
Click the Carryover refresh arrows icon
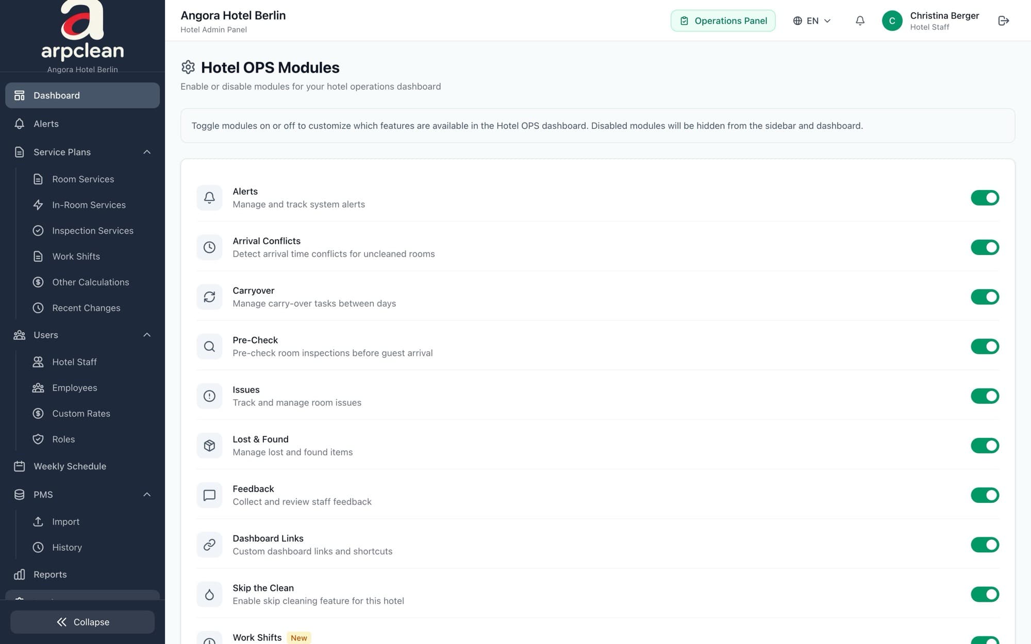[209, 297]
